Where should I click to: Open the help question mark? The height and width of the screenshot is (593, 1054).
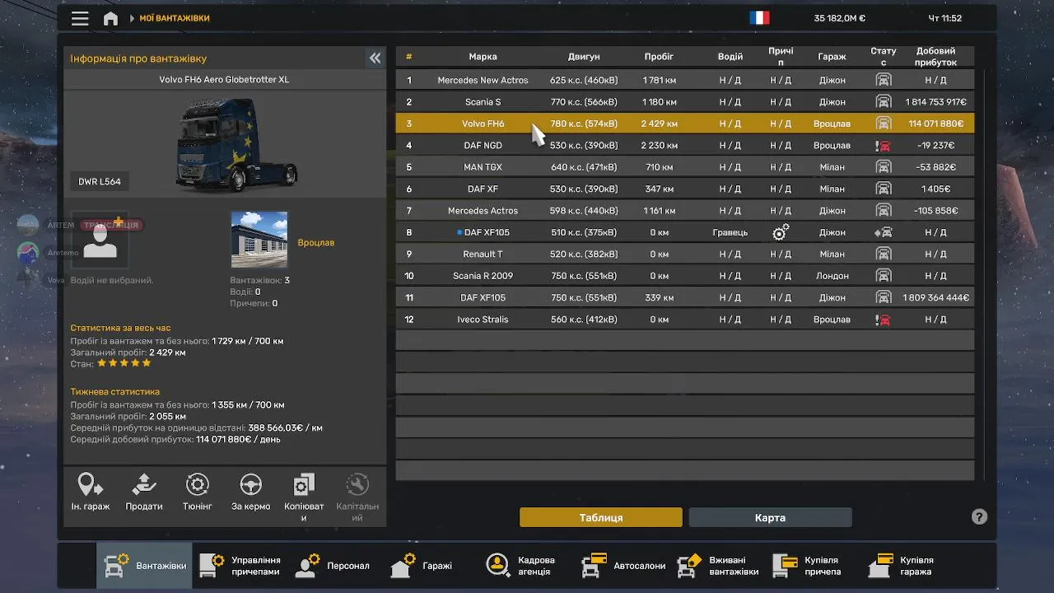[979, 517]
